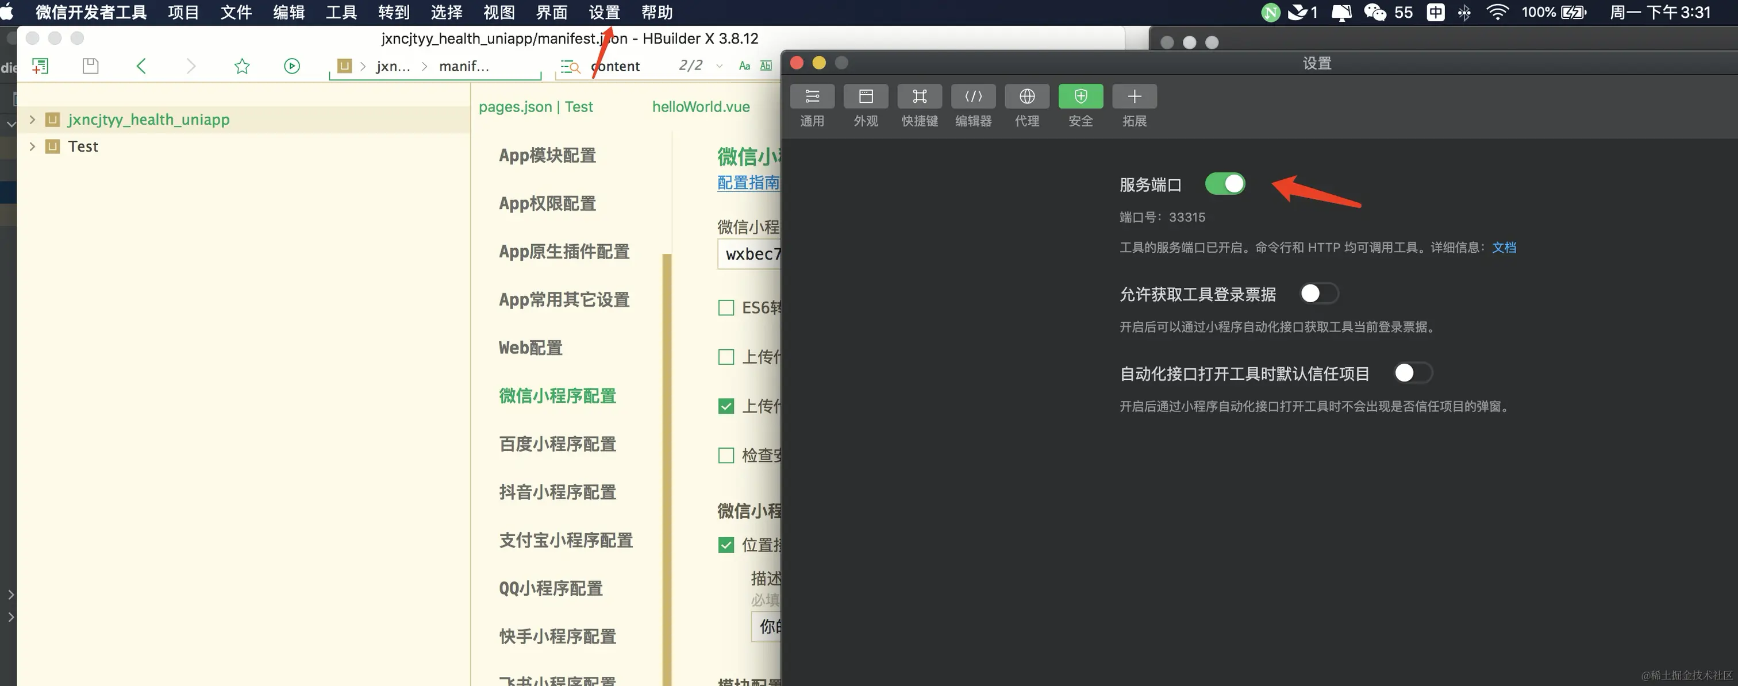
Task: Toggle 允许获取工具登录票据 switch
Action: 1319,294
